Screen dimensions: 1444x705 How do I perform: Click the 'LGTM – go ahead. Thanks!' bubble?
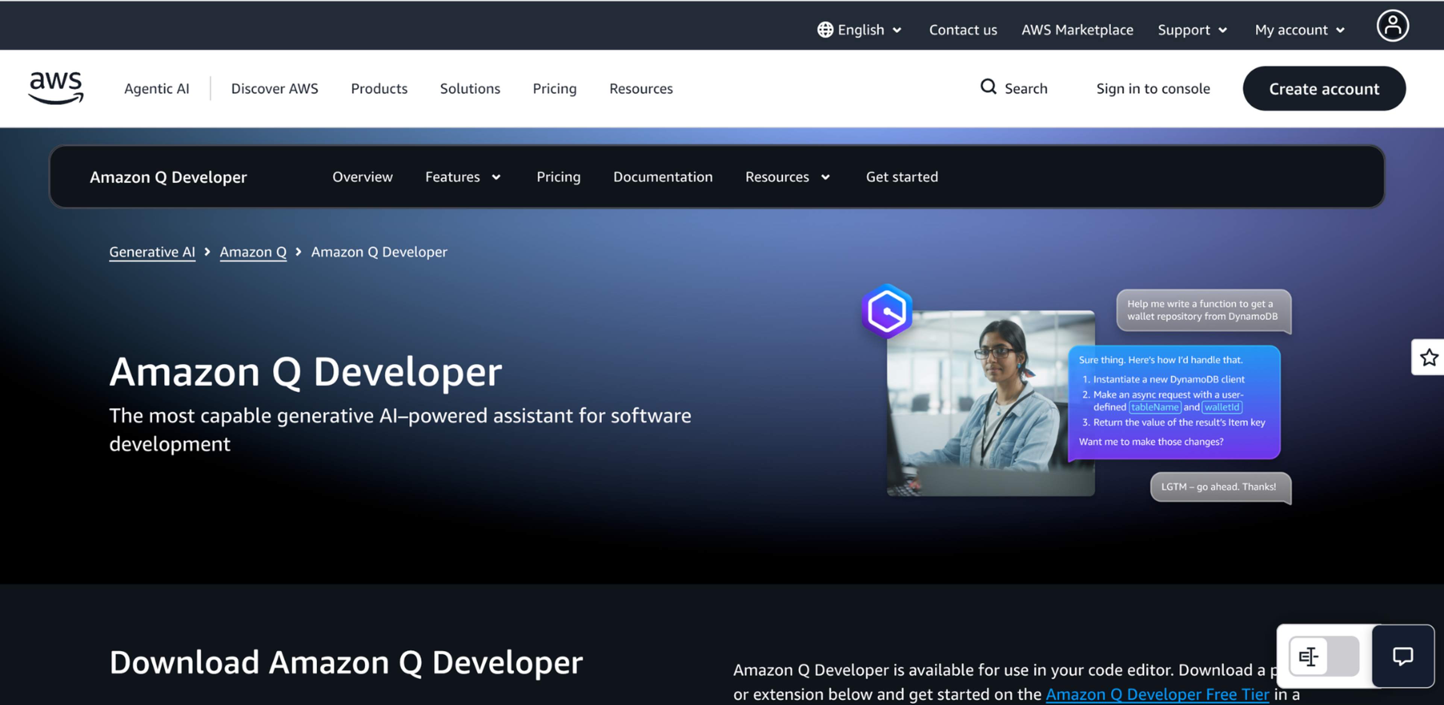click(x=1221, y=487)
